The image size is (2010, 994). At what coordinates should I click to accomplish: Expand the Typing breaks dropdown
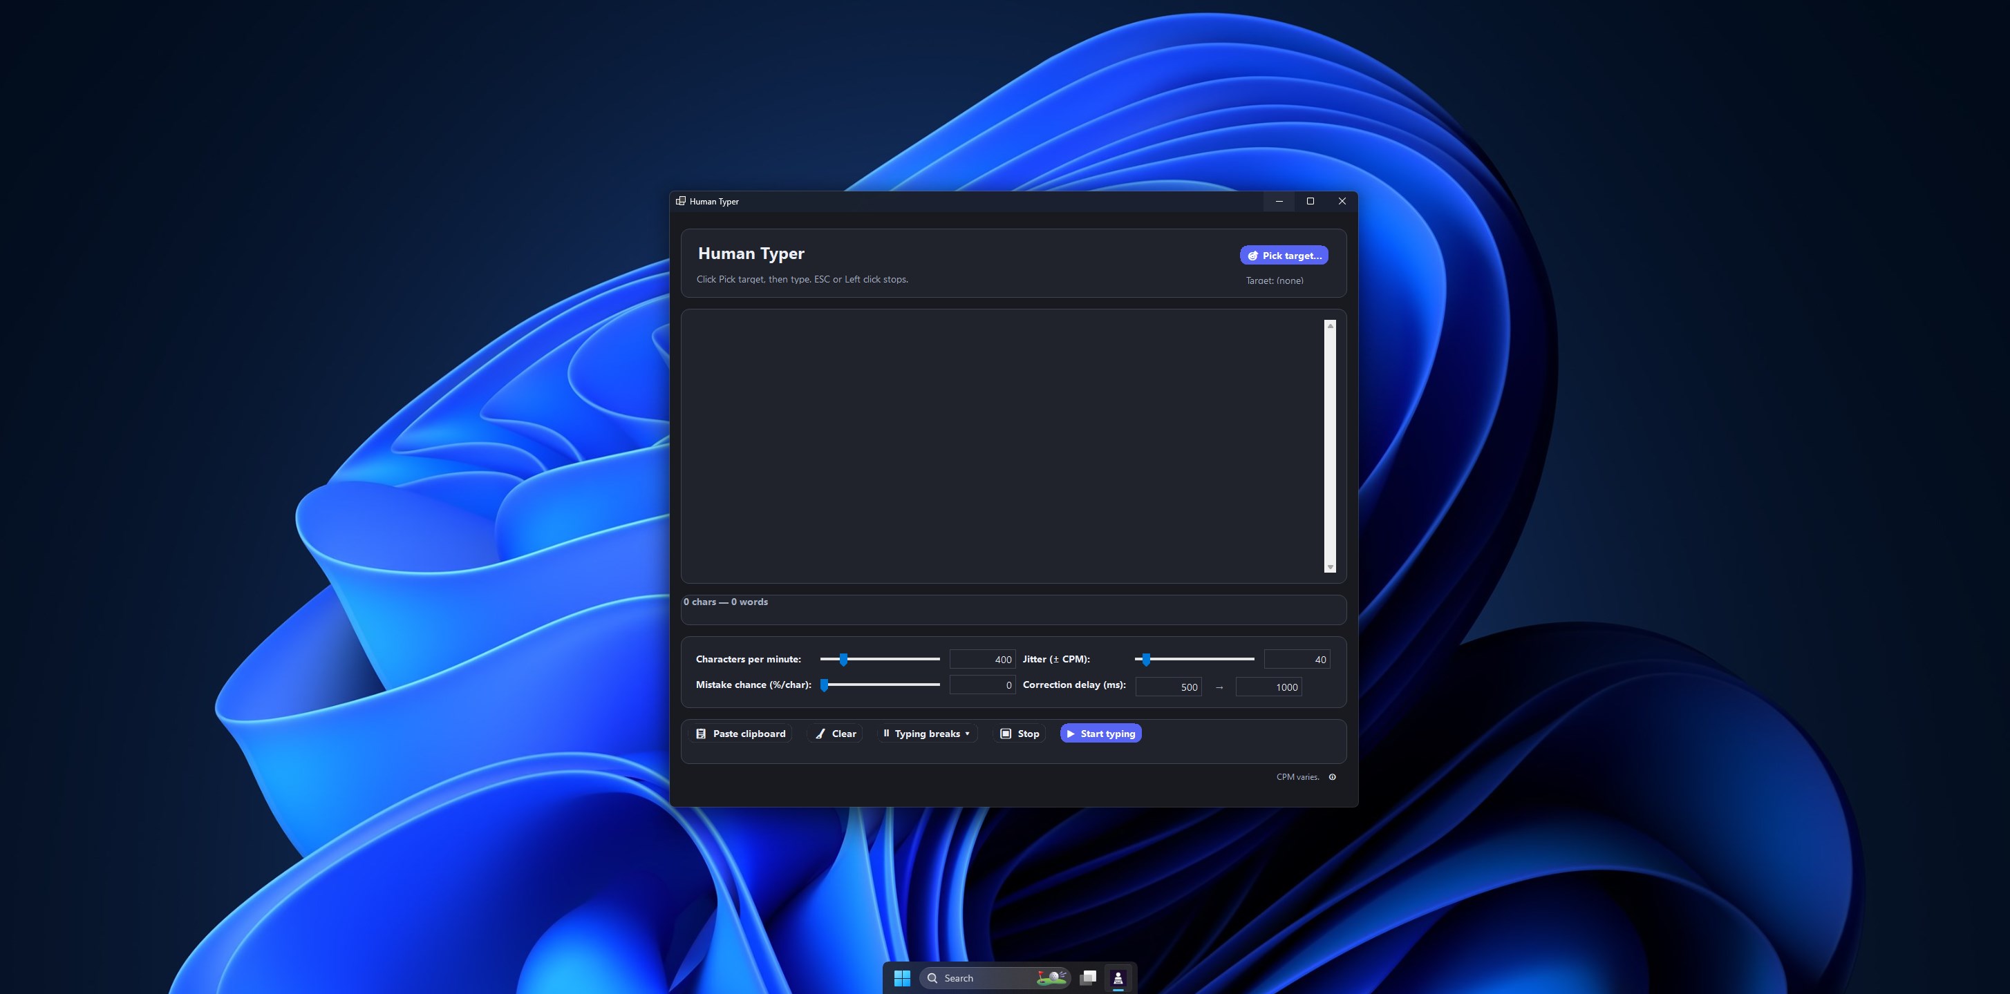click(x=967, y=734)
